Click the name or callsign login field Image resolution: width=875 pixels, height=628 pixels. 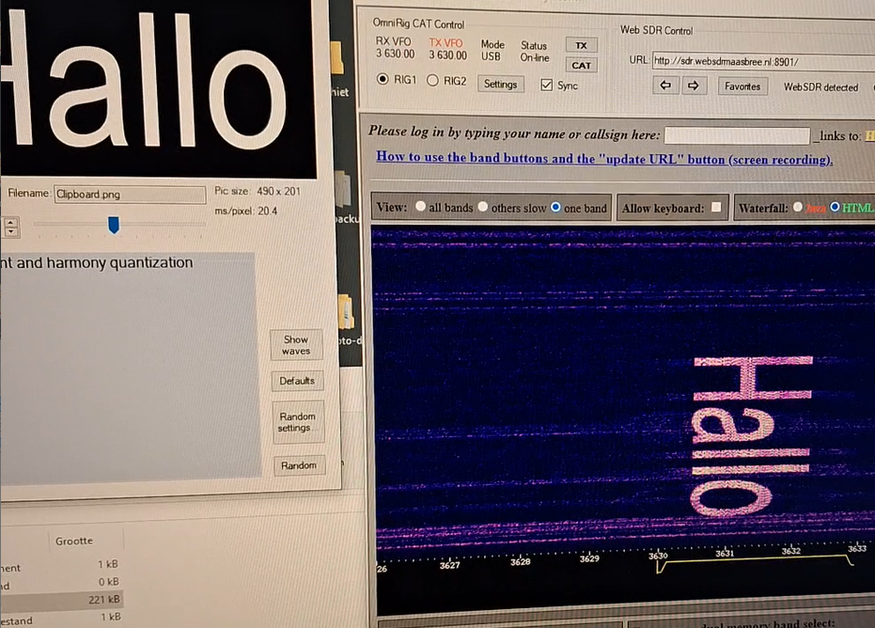(x=737, y=135)
